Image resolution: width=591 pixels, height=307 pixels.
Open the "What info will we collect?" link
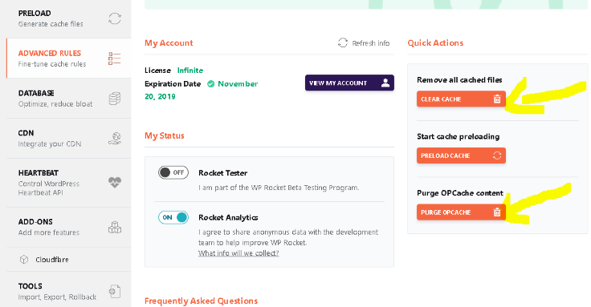tap(238, 253)
